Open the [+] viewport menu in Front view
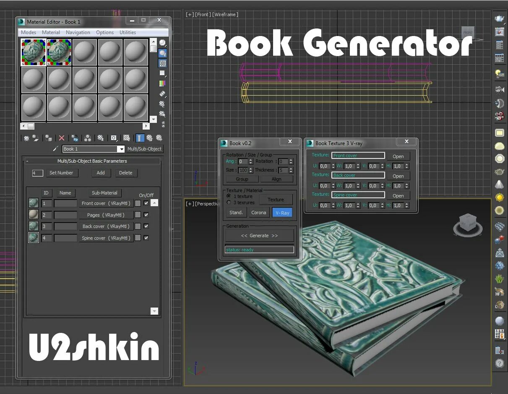Viewport: 508px width, 394px height. (x=190, y=15)
